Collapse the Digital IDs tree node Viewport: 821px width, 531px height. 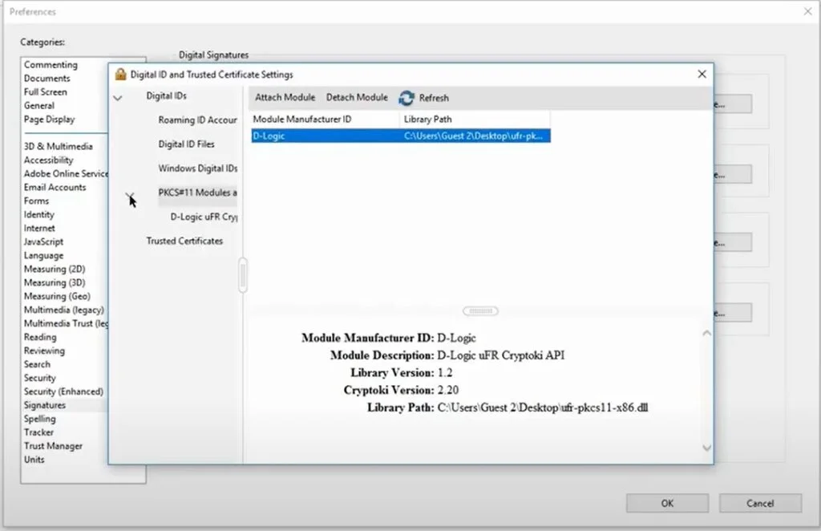(118, 98)
